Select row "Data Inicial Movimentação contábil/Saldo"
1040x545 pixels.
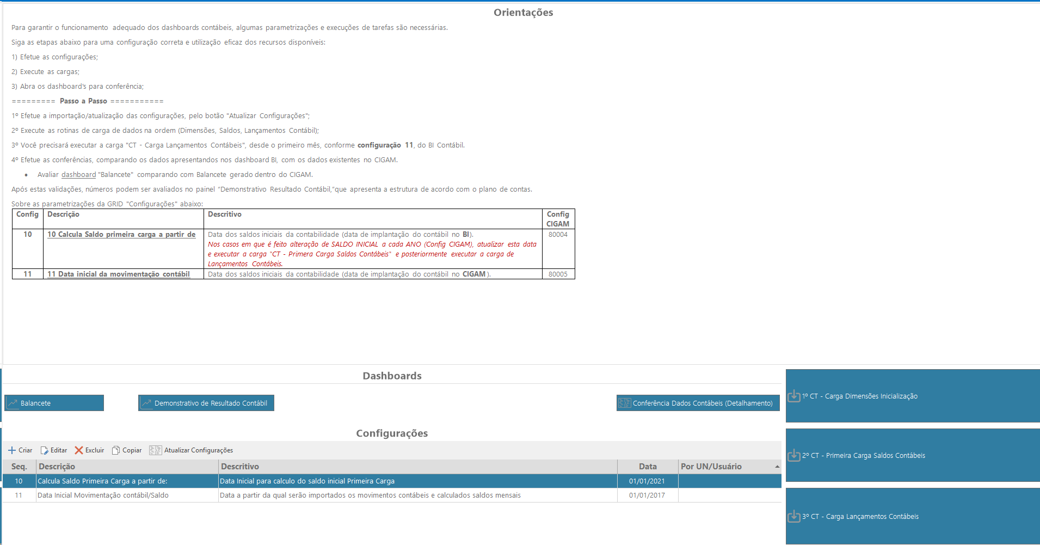pyautogui.click(x=392, y=495)
